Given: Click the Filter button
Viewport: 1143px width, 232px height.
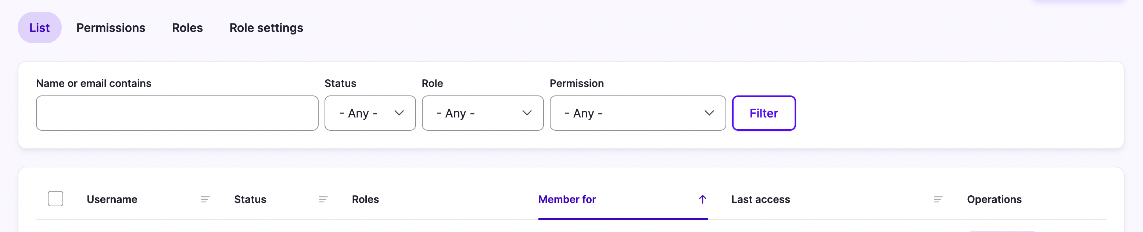Looking at the screenshot, I should pos(764,113).
